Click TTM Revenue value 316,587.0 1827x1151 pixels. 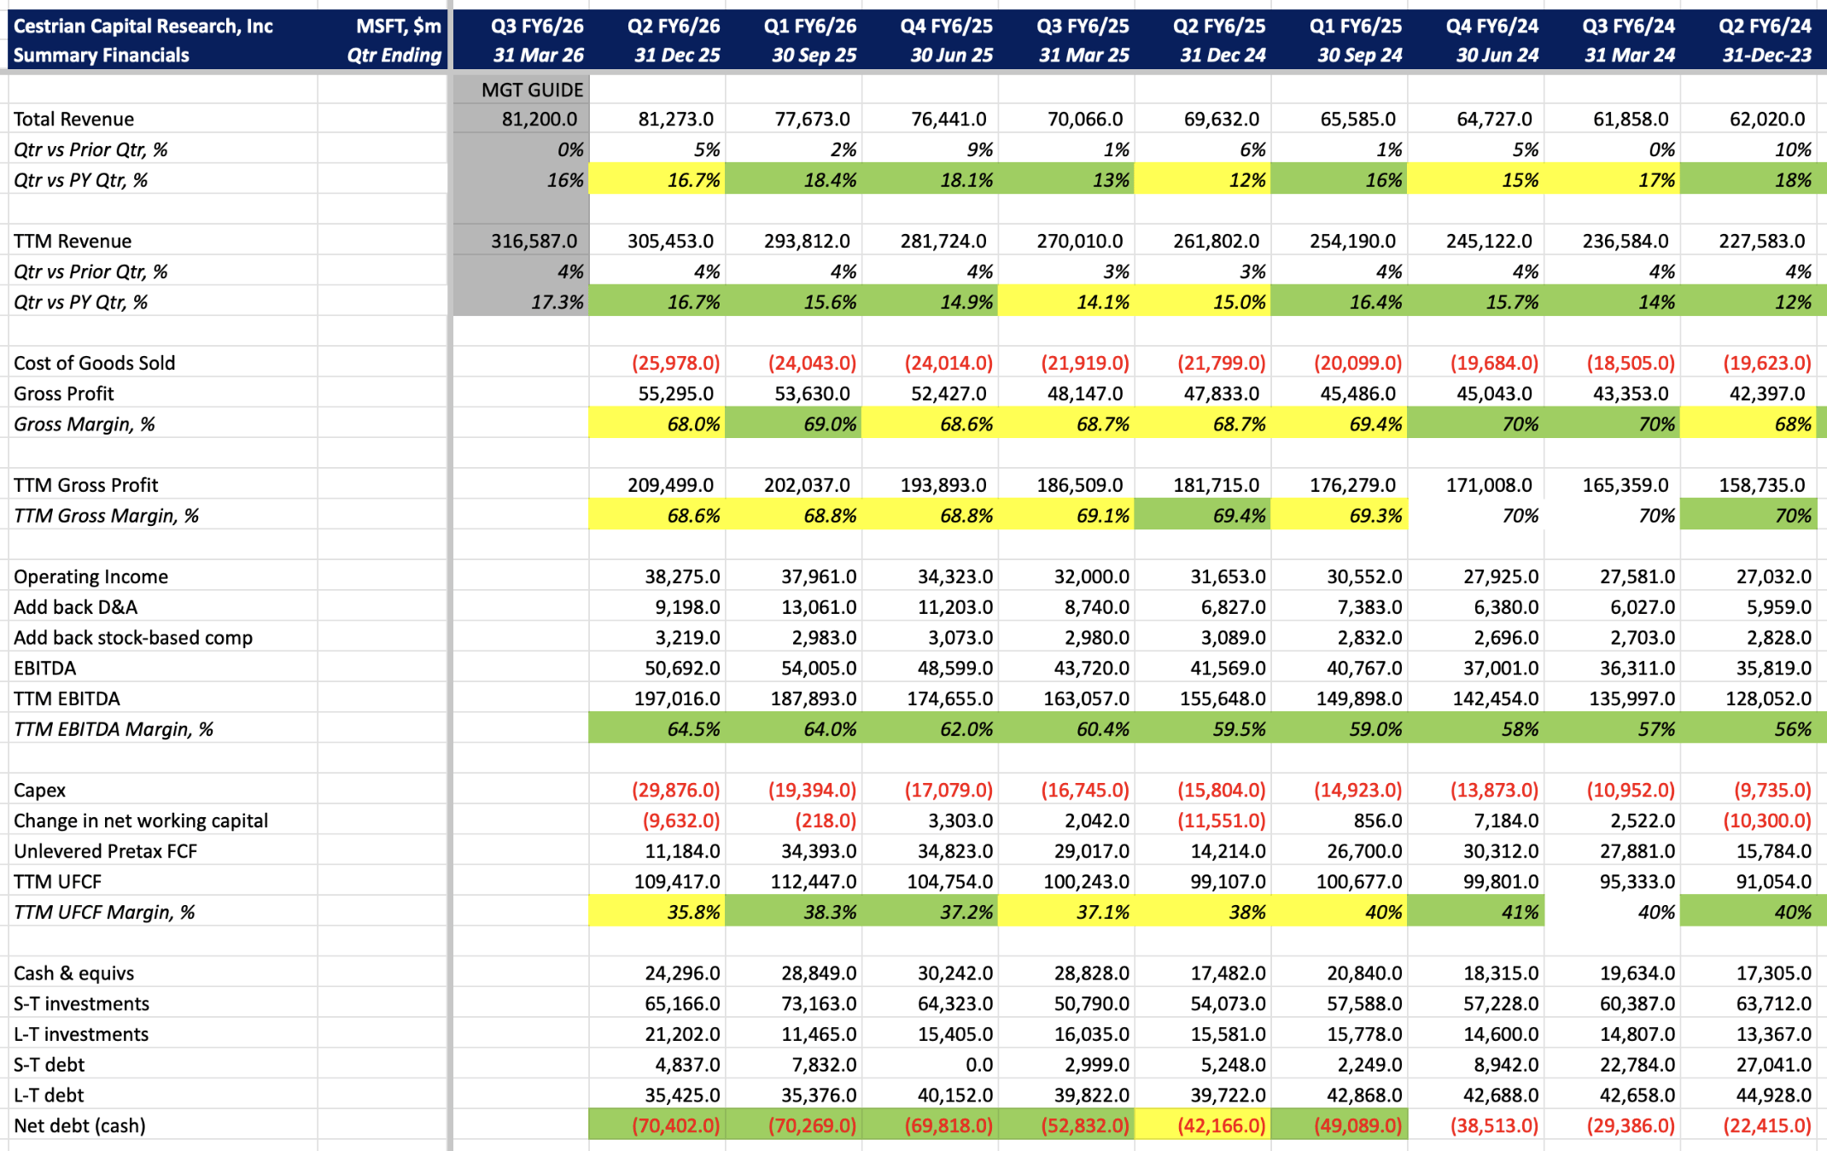534,242
